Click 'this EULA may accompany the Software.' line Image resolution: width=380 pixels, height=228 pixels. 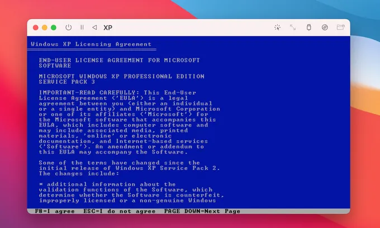[113, 152]
